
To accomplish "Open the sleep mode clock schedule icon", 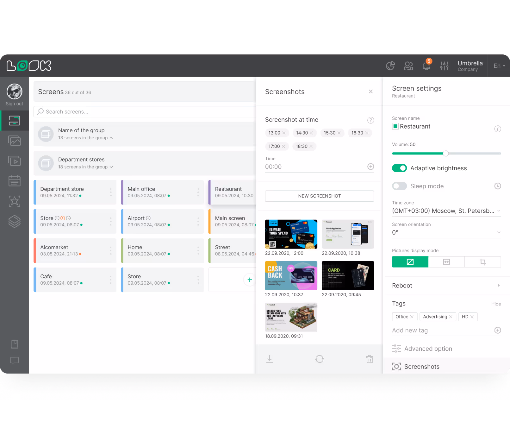I will pos(498,186).
